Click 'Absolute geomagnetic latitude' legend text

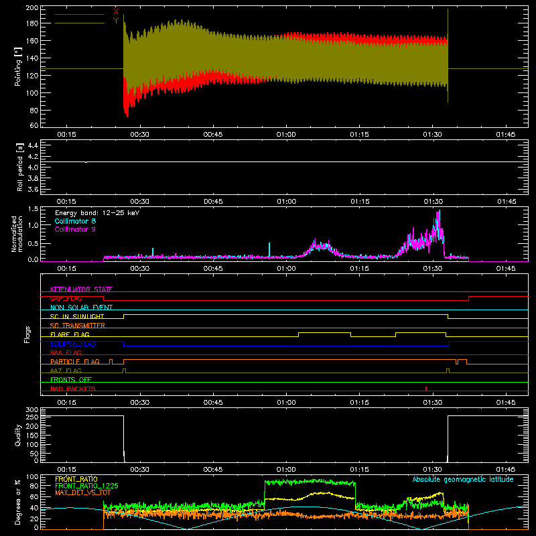tap(463, 479)
